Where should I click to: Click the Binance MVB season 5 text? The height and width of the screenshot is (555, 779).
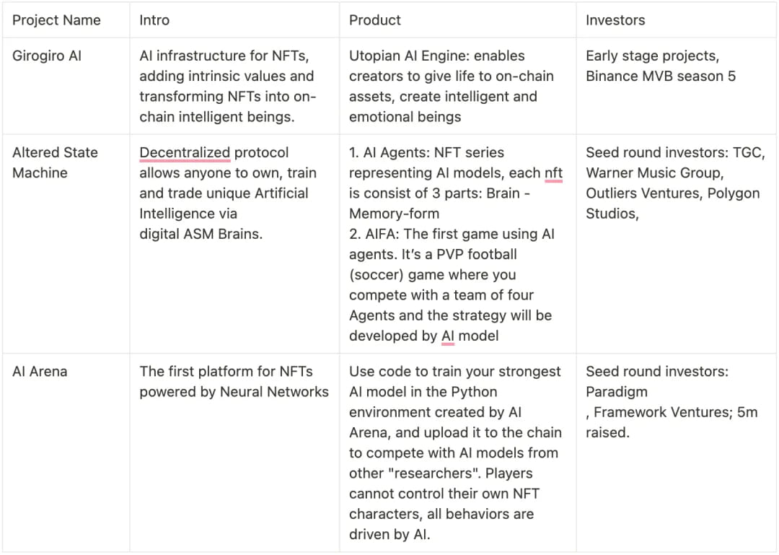660,77
